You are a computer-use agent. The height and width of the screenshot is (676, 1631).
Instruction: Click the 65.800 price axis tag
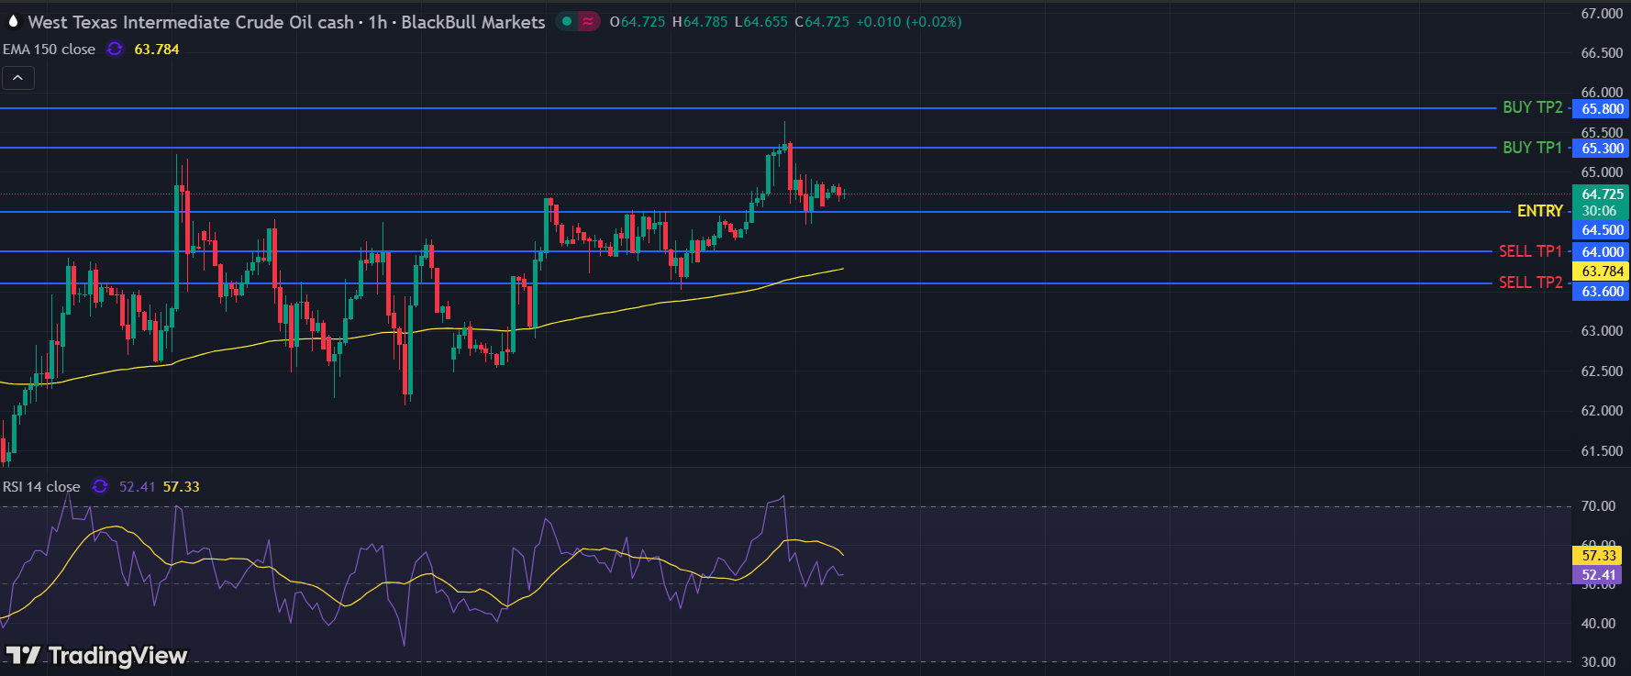pyautogui.click(x=1602, y=109)
